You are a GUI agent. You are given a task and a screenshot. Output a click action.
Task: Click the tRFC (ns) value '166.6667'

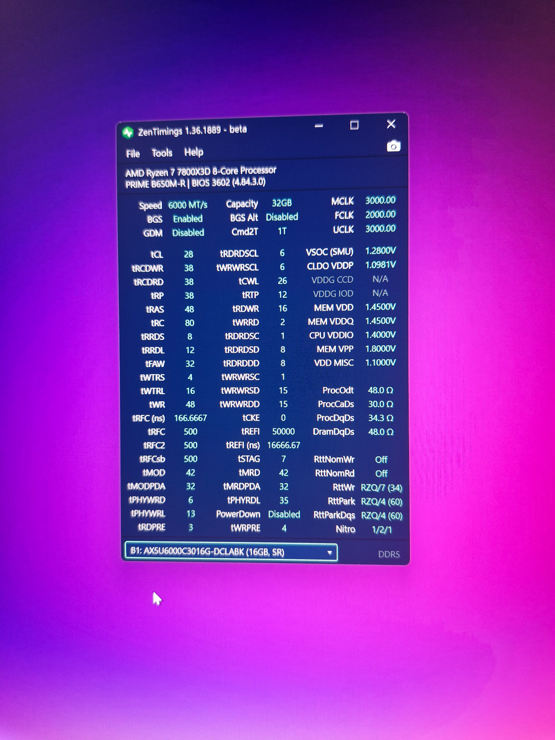coord(190,418)
